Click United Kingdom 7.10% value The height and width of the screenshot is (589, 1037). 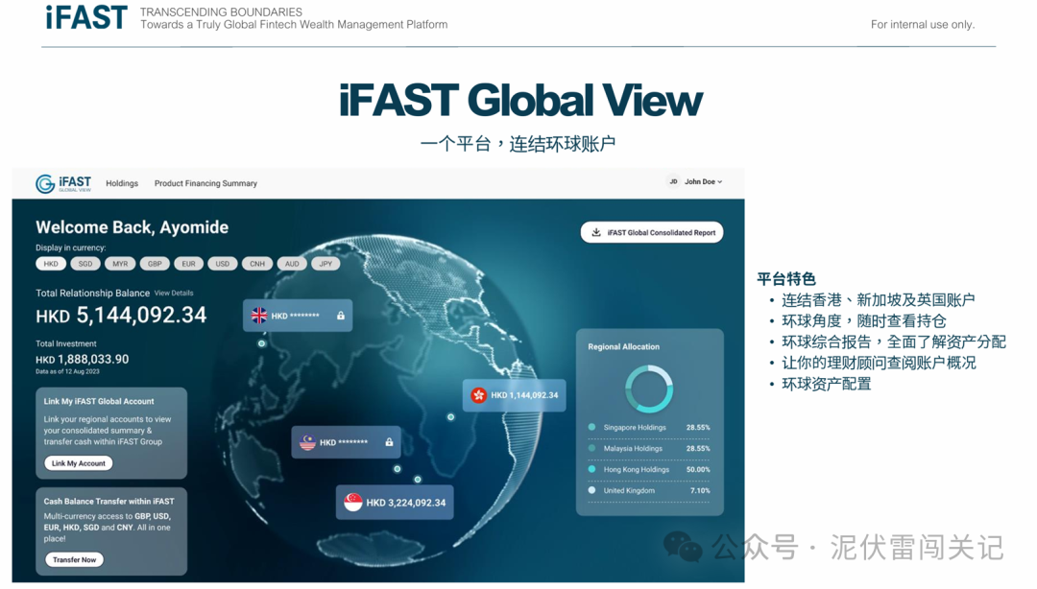(x=700, y=491)
